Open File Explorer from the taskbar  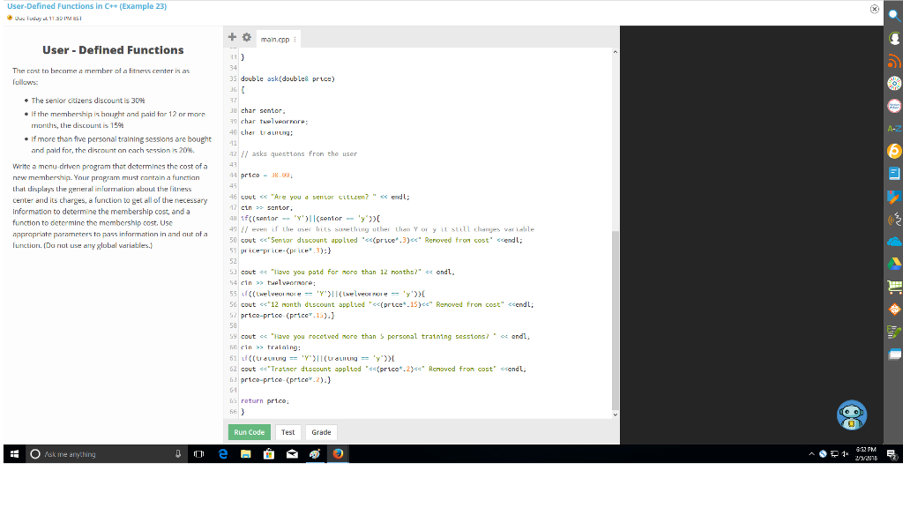click(x=245, y=453)
